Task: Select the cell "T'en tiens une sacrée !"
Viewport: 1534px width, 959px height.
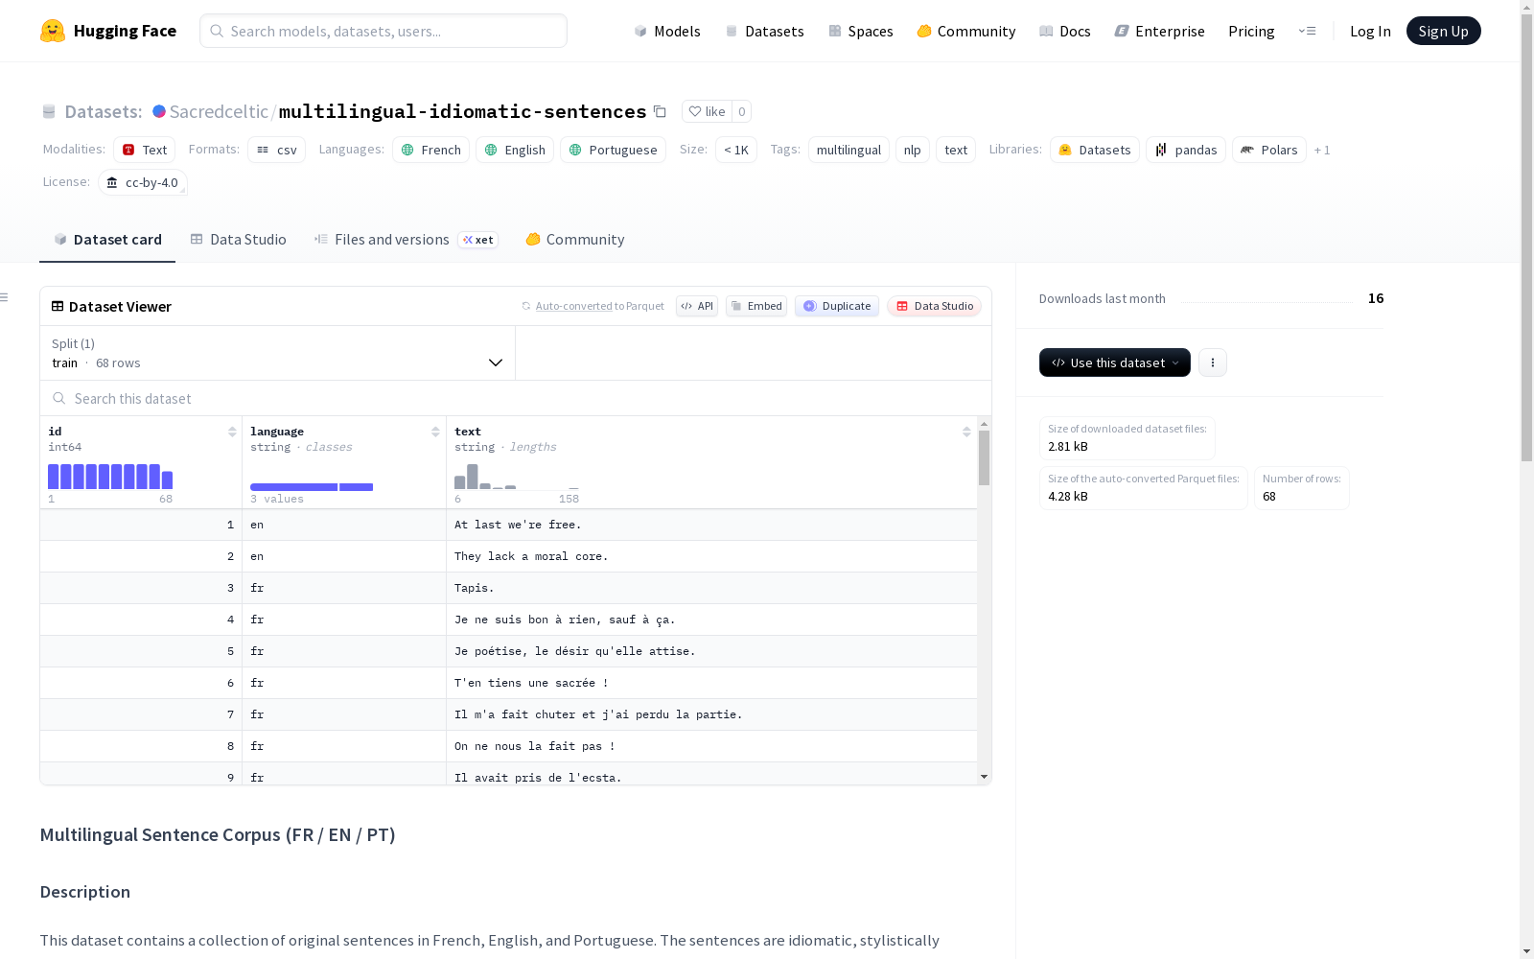Action: coord(711,683)
